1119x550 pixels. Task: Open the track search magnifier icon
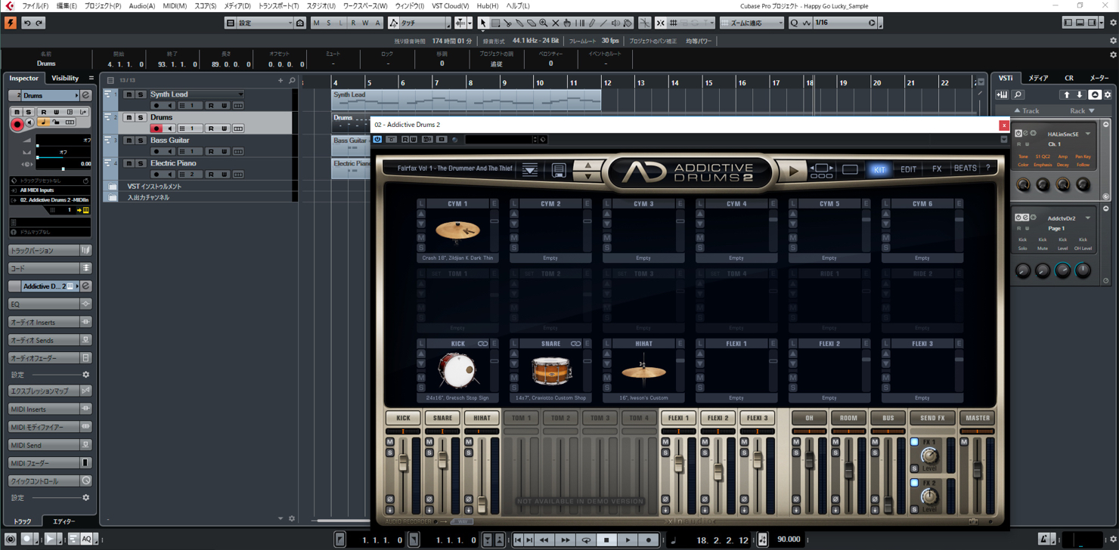pyautogui.click(x=292, y=80)
